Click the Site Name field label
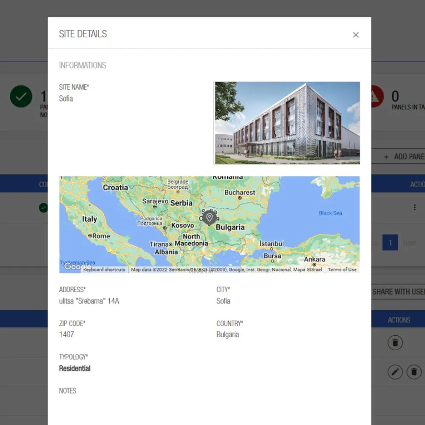425x425 pixels. [x=74, y=87]
